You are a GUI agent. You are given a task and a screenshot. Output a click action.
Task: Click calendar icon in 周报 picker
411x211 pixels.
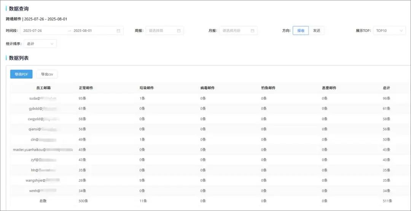(x=179, y=31)
